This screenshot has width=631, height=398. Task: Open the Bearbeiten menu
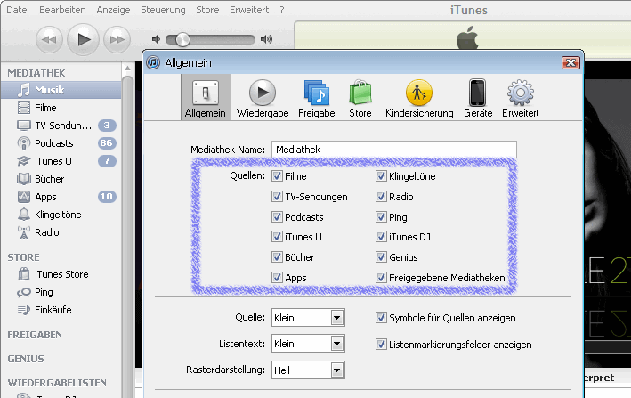(62, 10)
